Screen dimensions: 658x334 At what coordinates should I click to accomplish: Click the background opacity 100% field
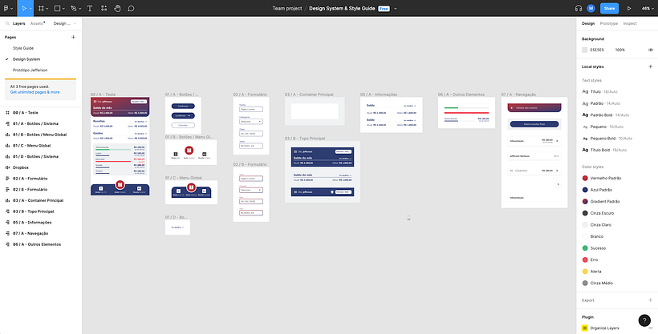(620, 50)
